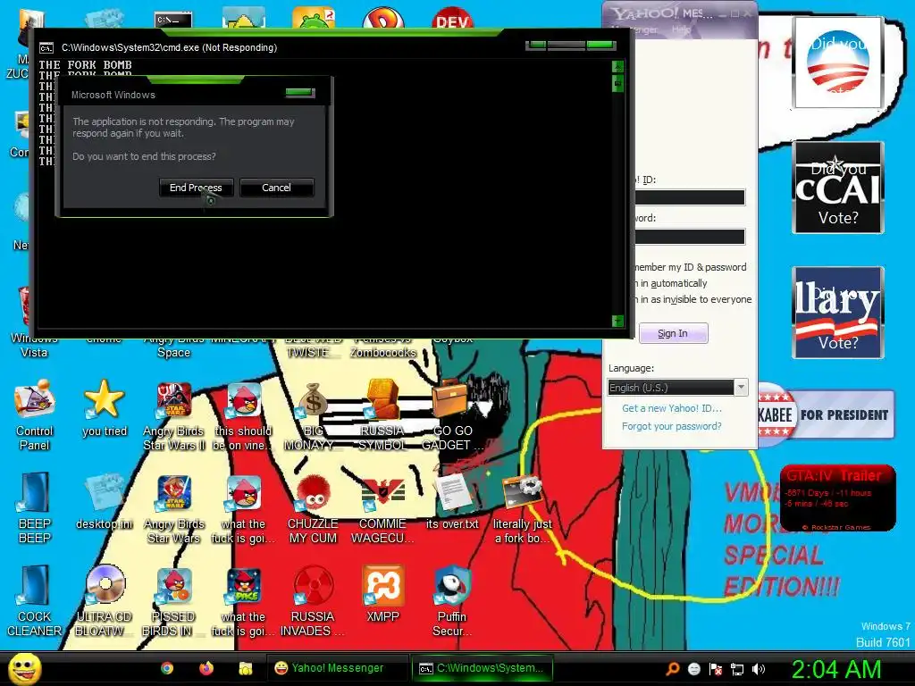
Task: Click the 2:04 AM taskbar clock
Action: [x=835, y=669]
